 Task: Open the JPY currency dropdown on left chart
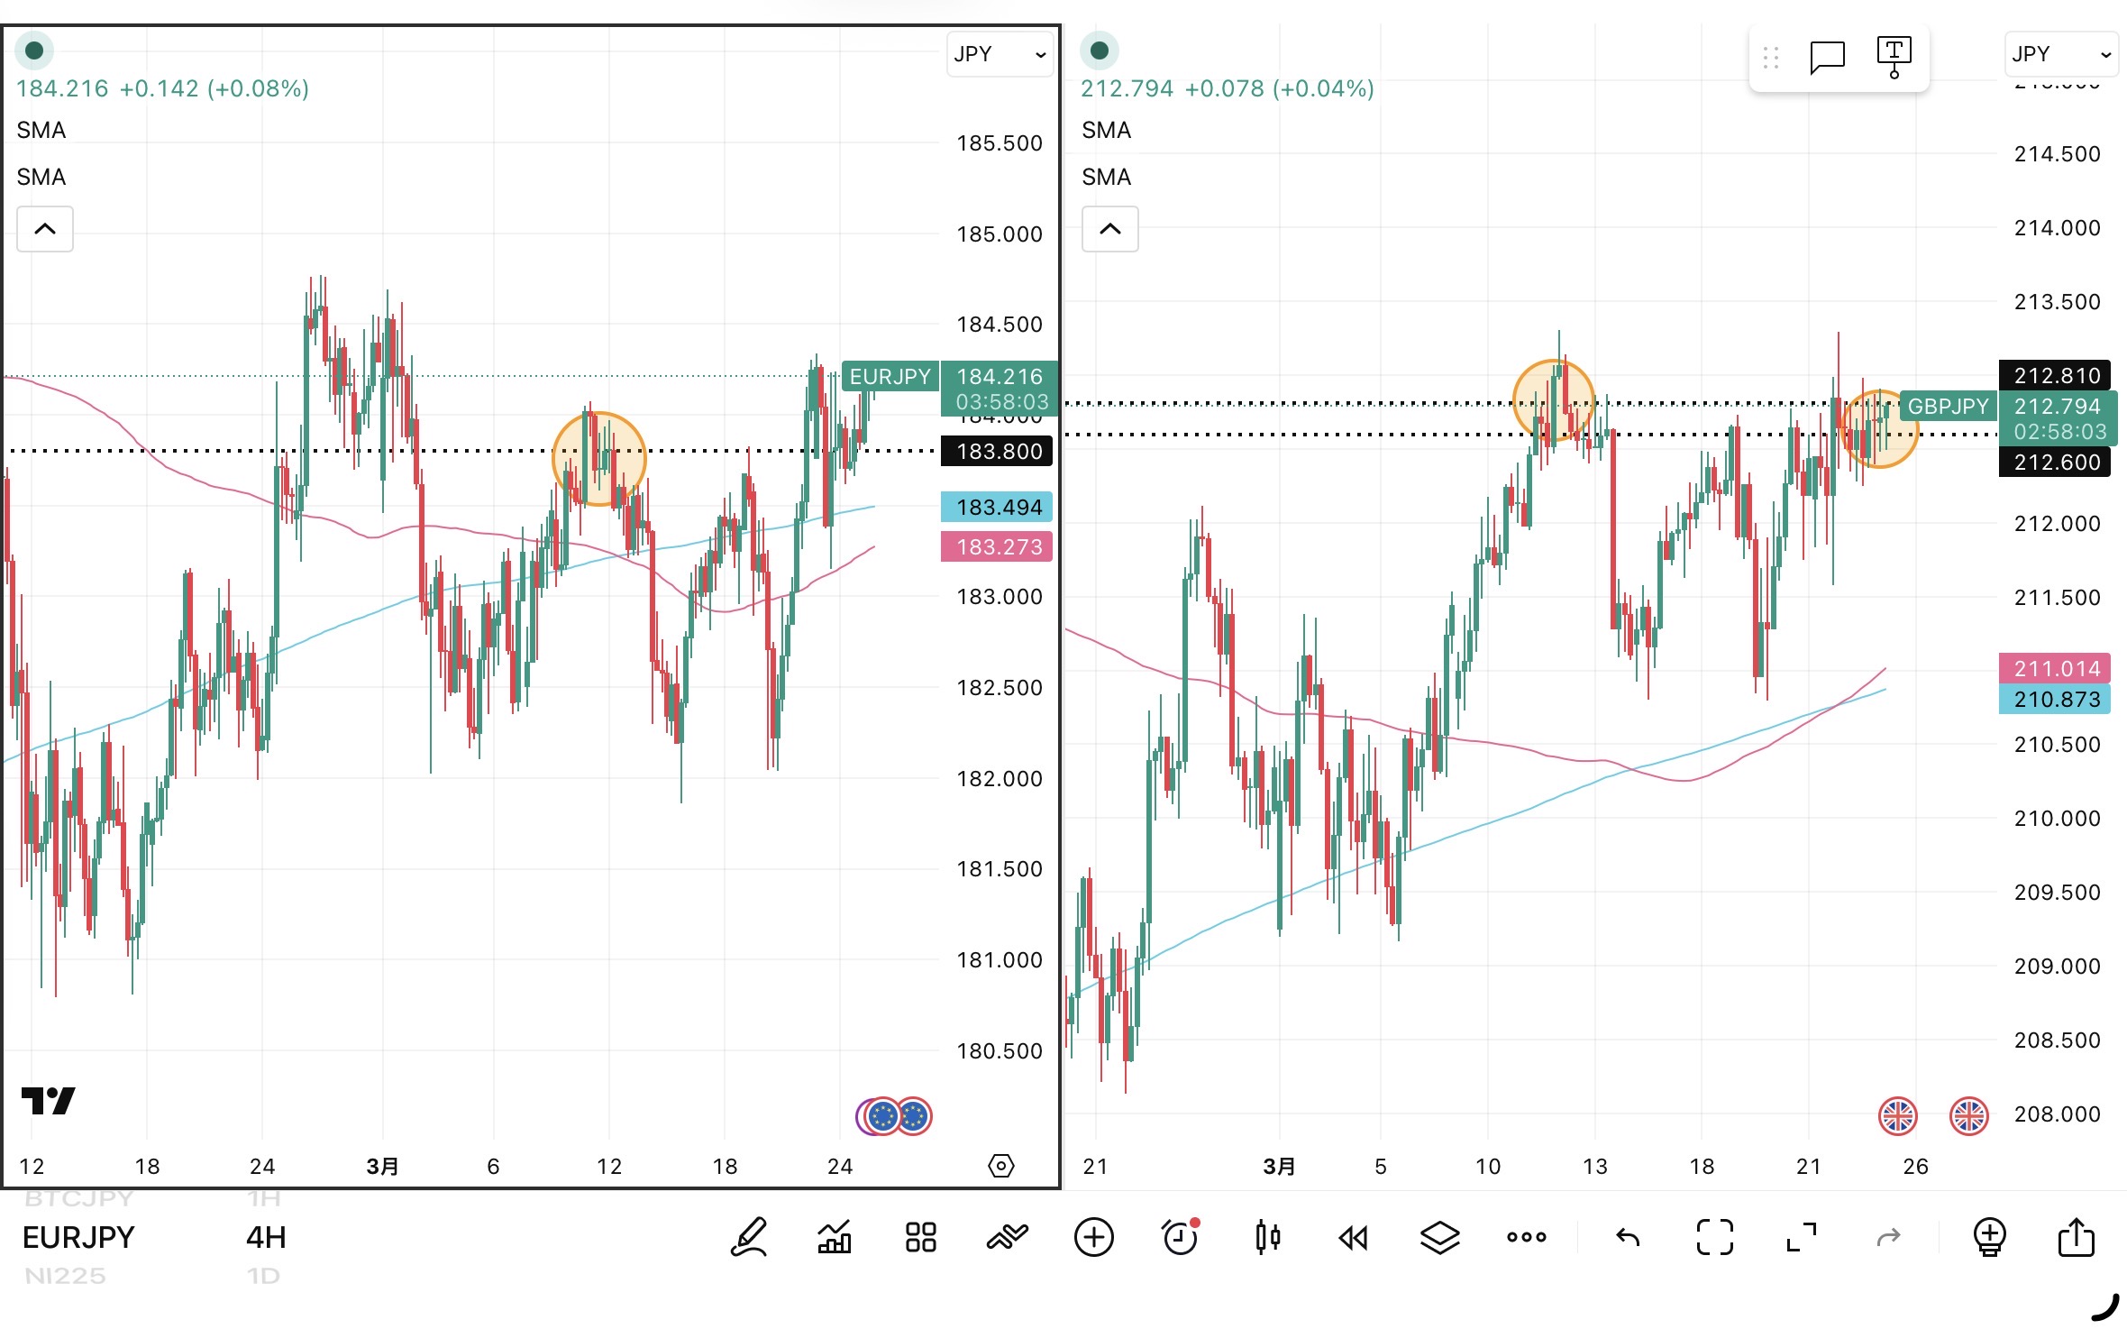tap(1000, 54)
